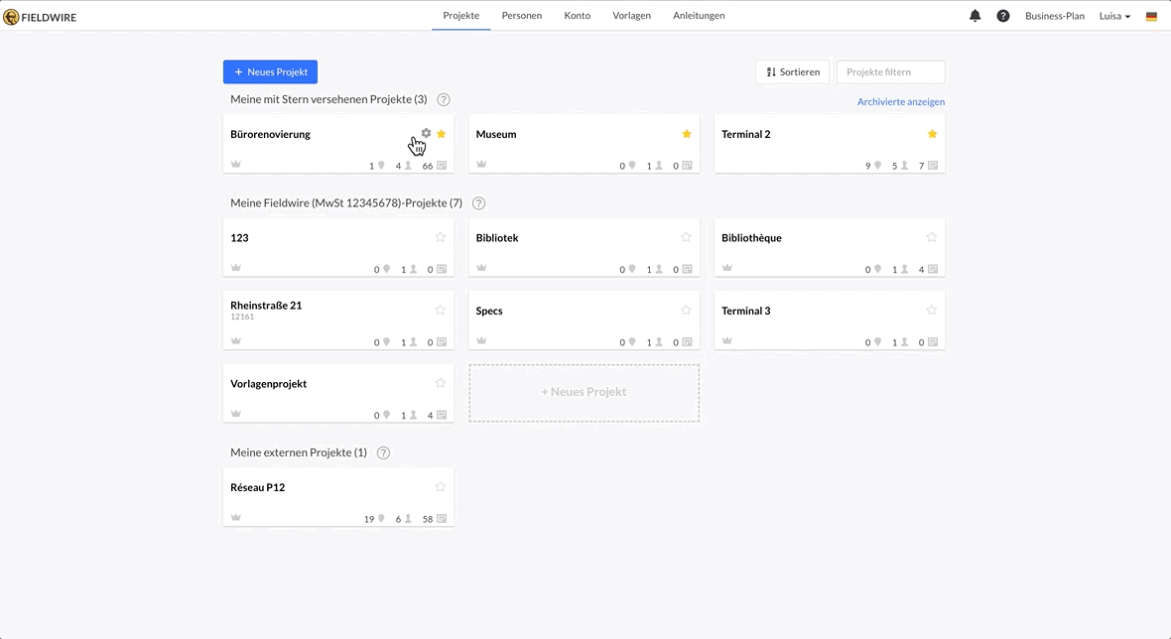Screen dimensions: 1171x639
Task: Click the German flag language icon
Action: tap(1151, 16)
